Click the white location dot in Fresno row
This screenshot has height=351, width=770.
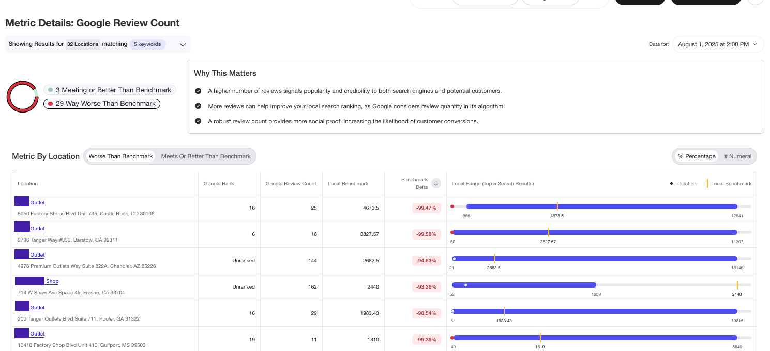click(465, 285)
